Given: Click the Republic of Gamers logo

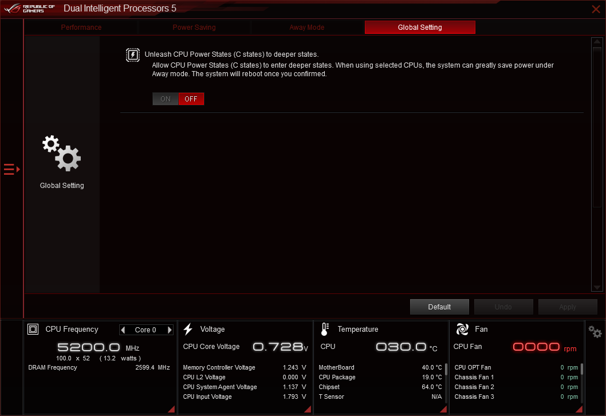Looking at the screenshot, I should click(30, 9).
